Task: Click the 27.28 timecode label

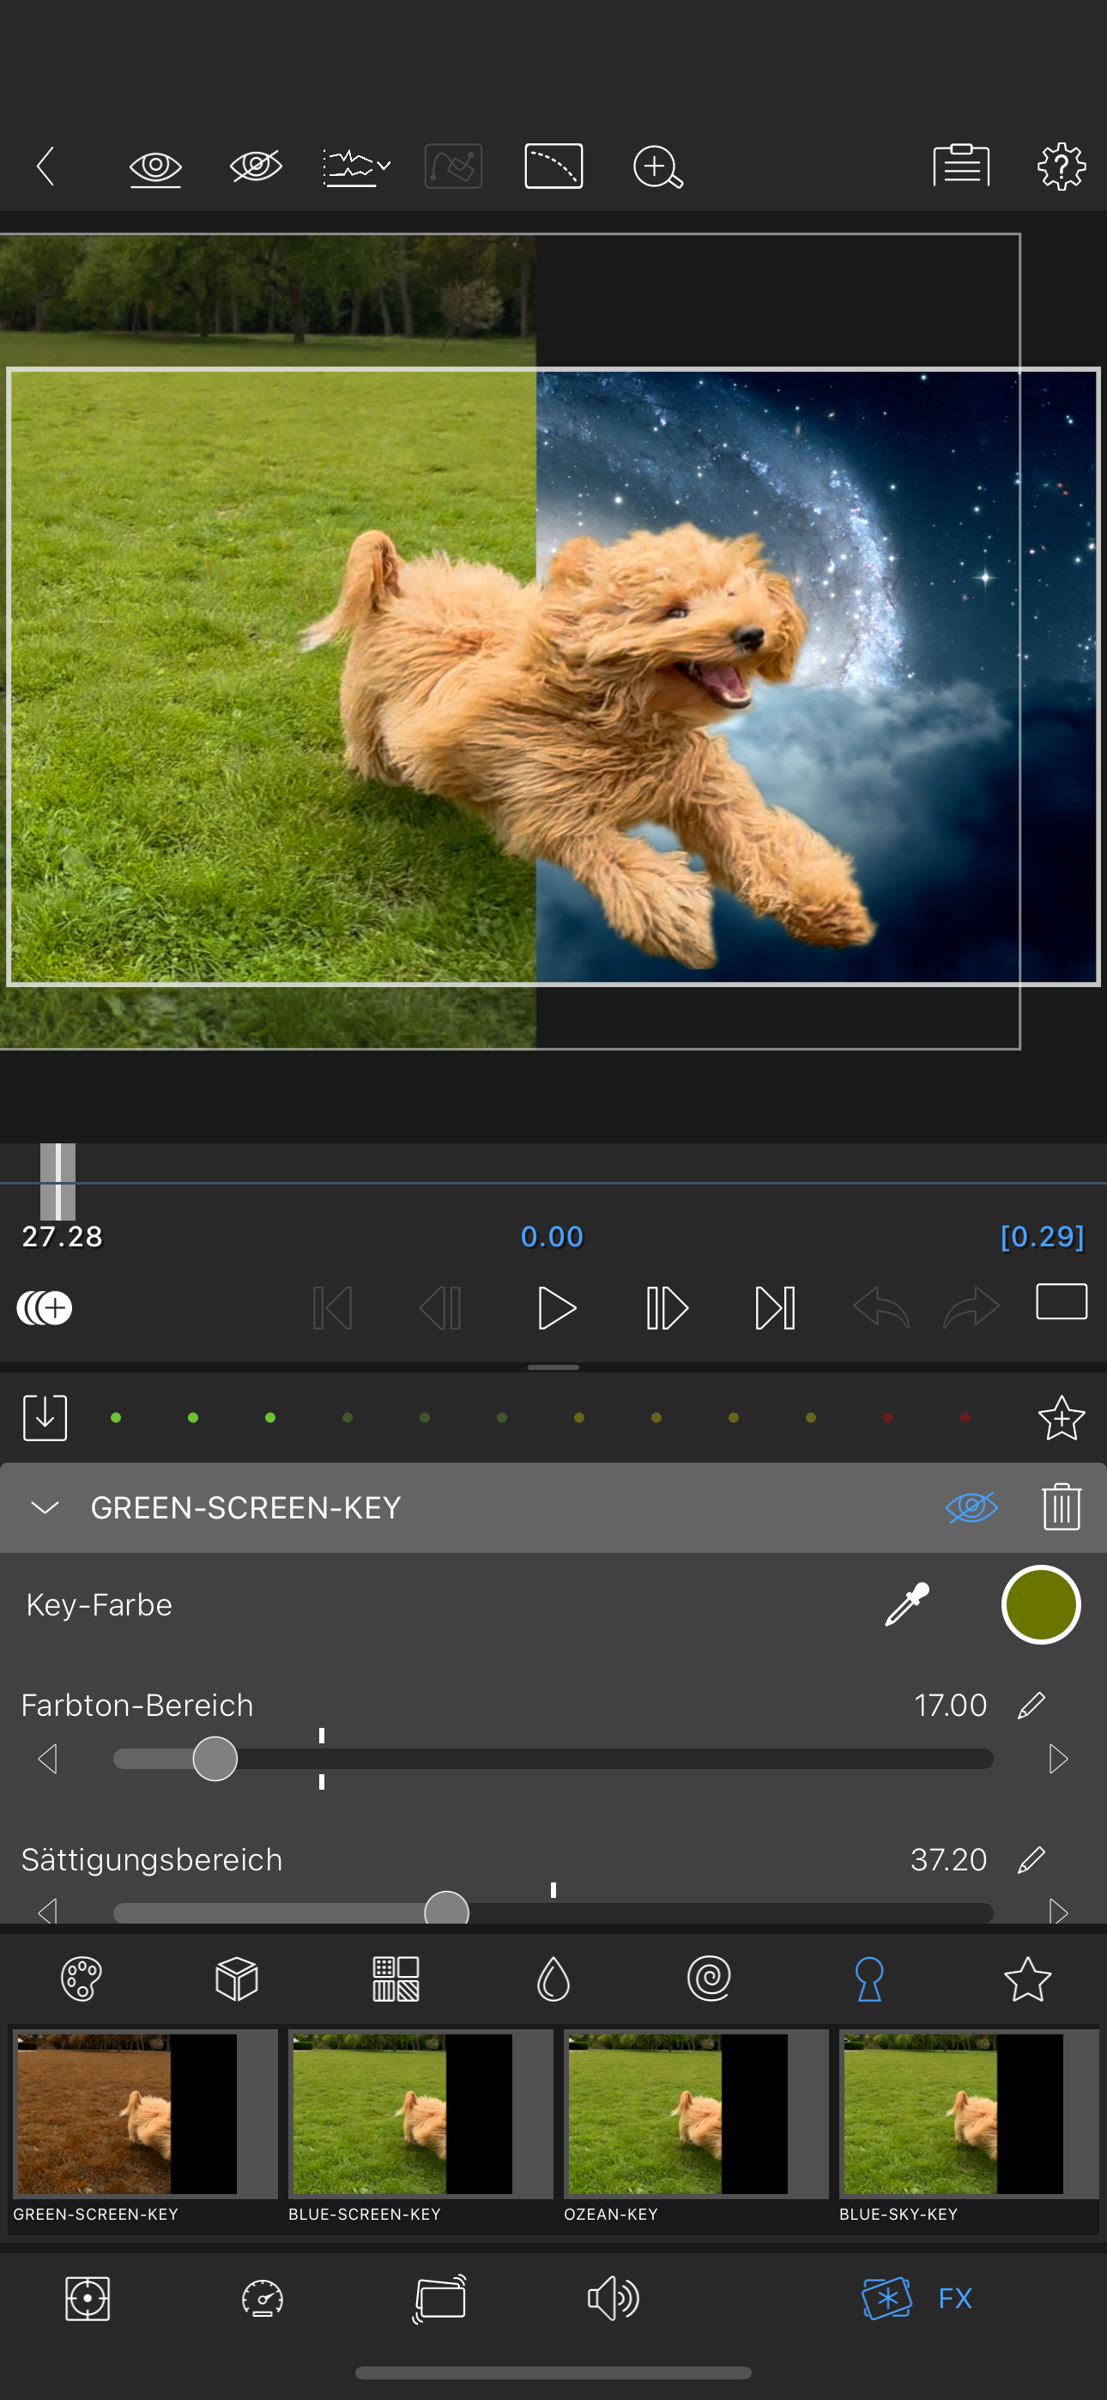Action: (x=63, y=1236)
